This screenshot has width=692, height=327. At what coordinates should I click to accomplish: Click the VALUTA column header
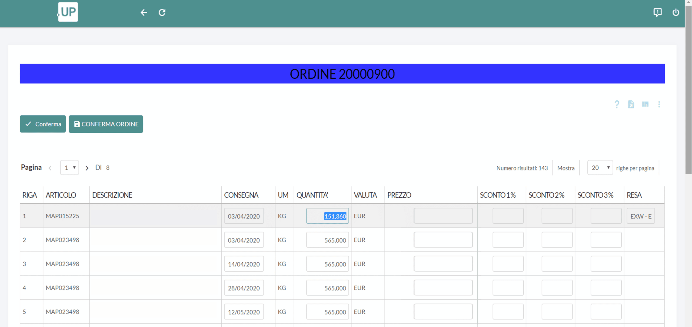coord(365,195)
